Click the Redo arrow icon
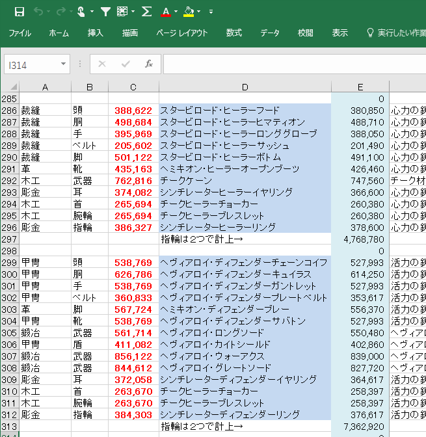 60,12
